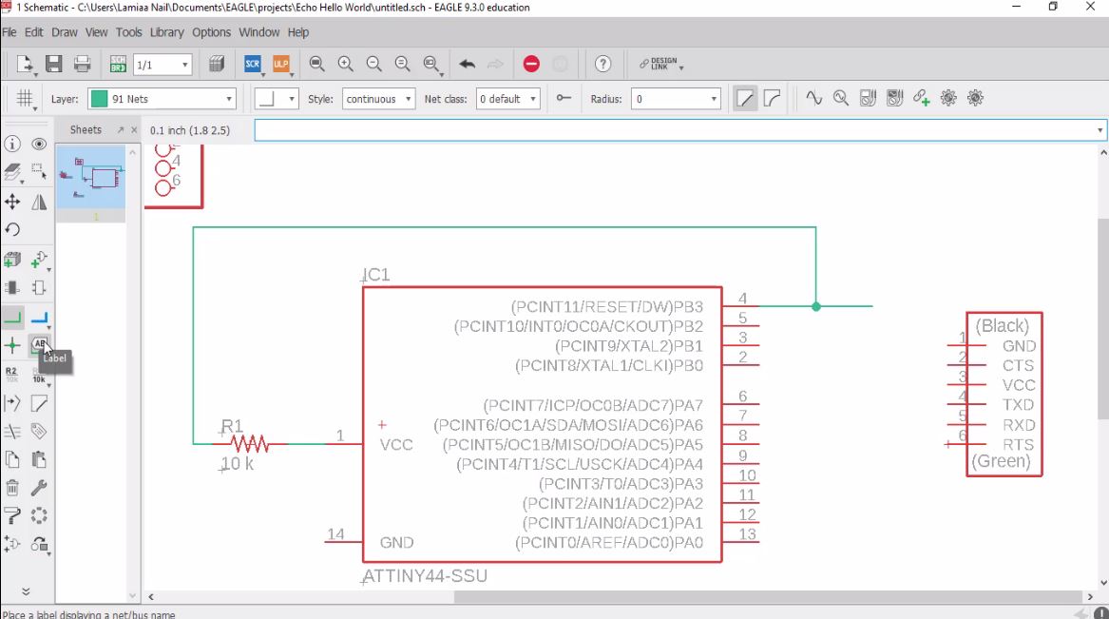Click the Zoom to fit icon
Screen dimensions: 1109x619
[x=316, y=64]
